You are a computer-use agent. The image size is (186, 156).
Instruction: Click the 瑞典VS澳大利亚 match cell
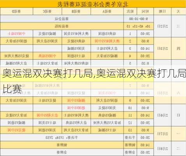click(76, 63)
